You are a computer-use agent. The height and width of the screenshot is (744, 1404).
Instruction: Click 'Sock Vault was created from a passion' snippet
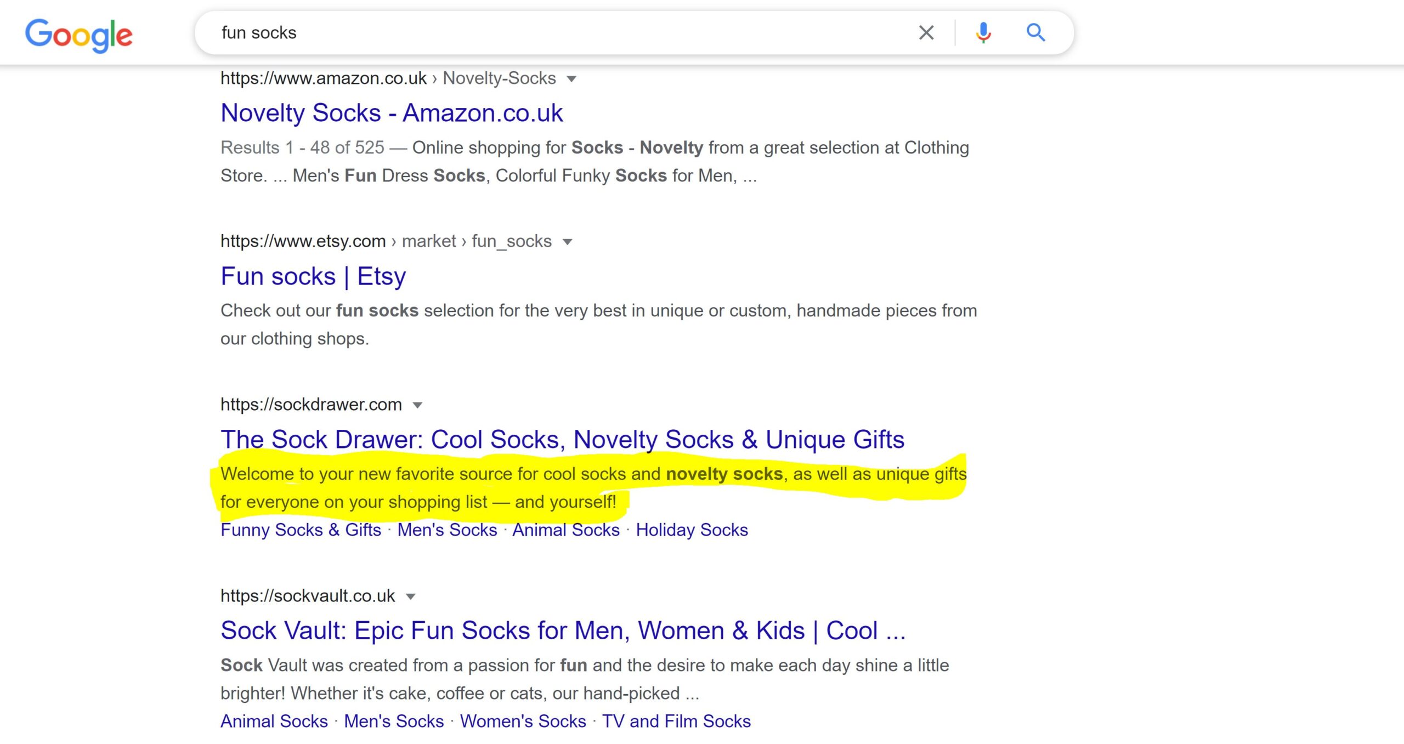click(585, 679)
